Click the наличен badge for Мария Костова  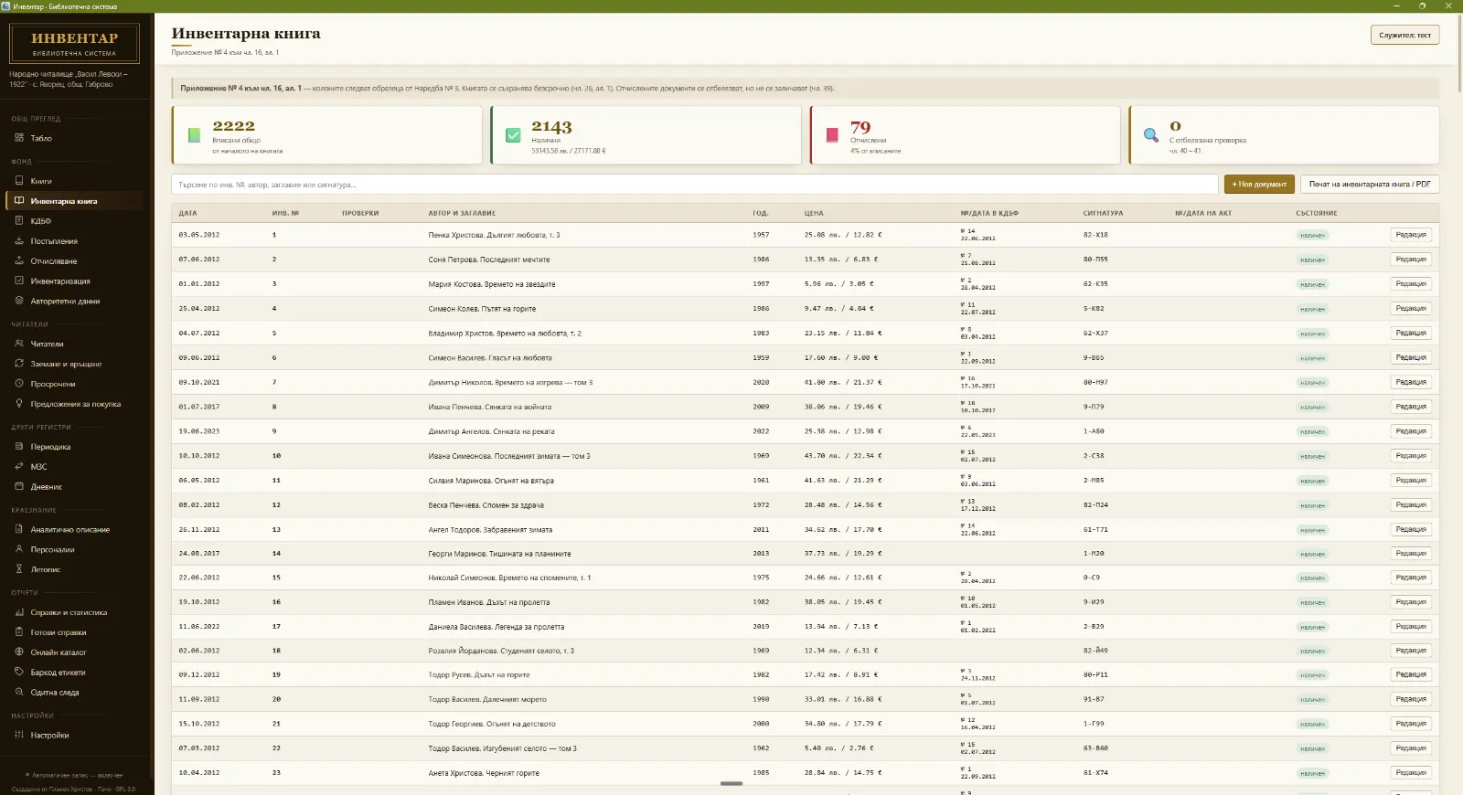1312,284
